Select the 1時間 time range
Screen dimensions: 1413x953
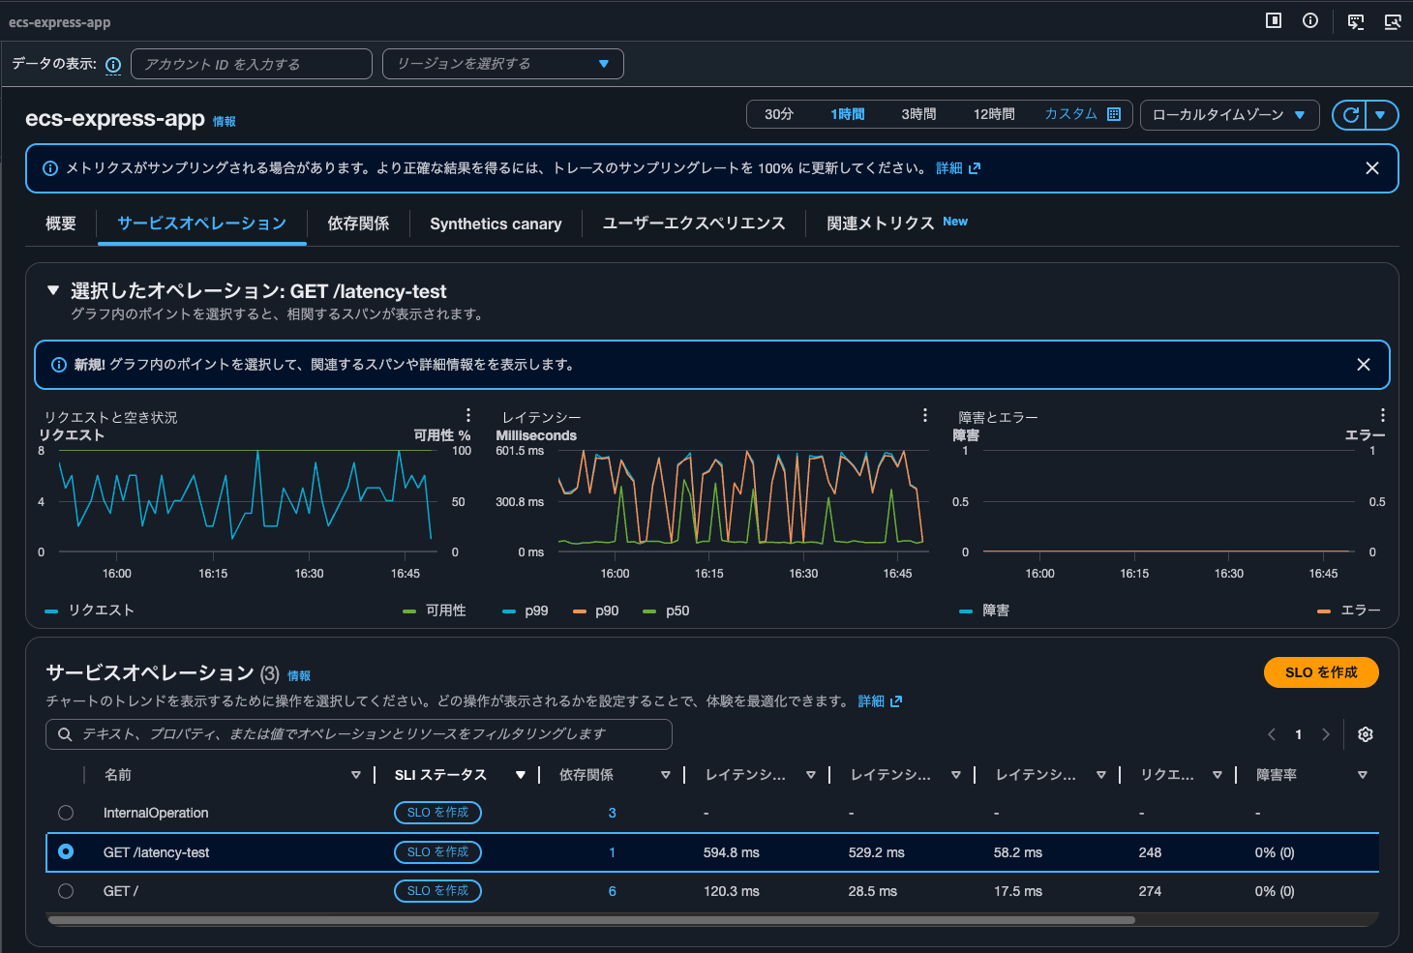[x=847, y=113]
